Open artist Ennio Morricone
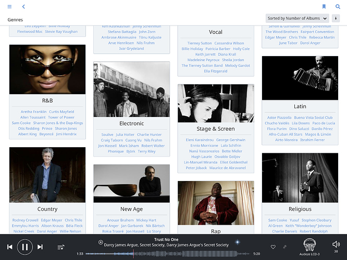 (204, 146)
